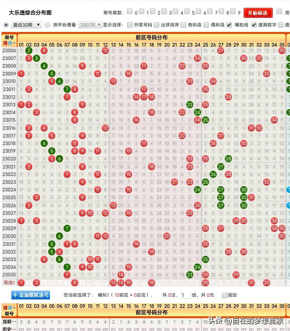Click red ball 12 in row 23006
Viewport: 290px width, 331px height.
tap(105, 50)
